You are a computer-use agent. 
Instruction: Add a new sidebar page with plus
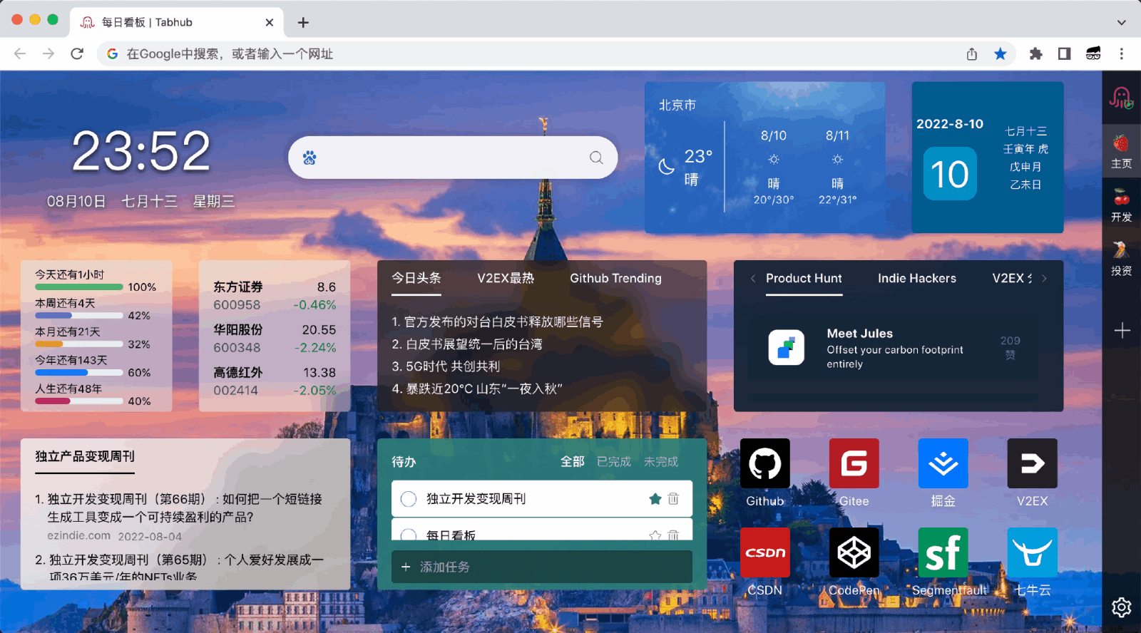1122,330
